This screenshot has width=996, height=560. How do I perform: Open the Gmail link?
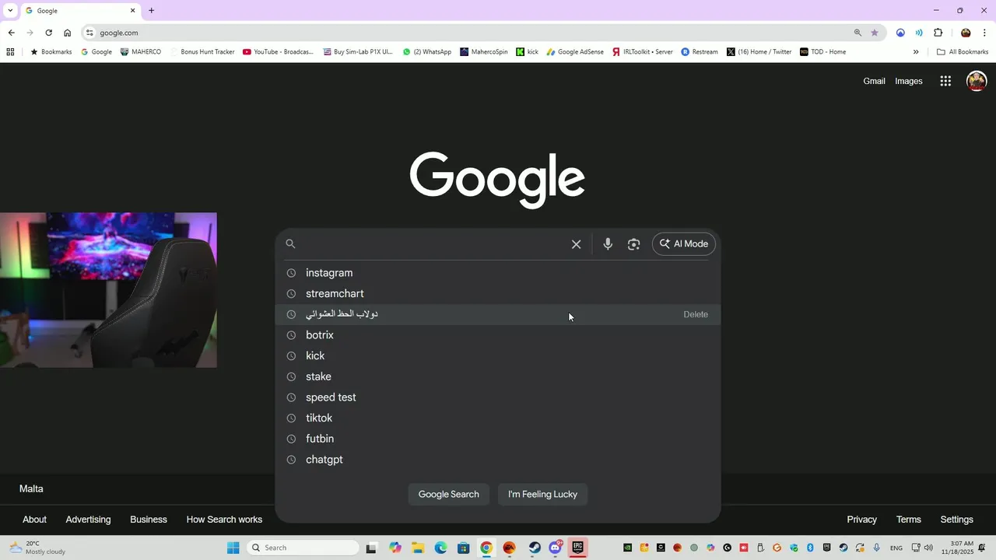click(874, 81)
